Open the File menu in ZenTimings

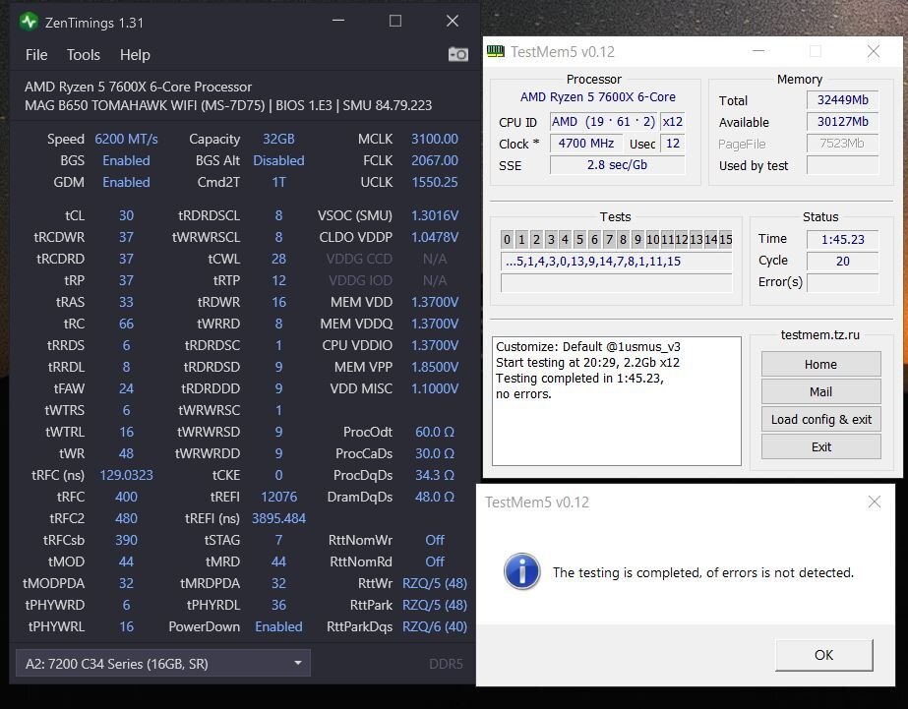(x=36, y=55)
